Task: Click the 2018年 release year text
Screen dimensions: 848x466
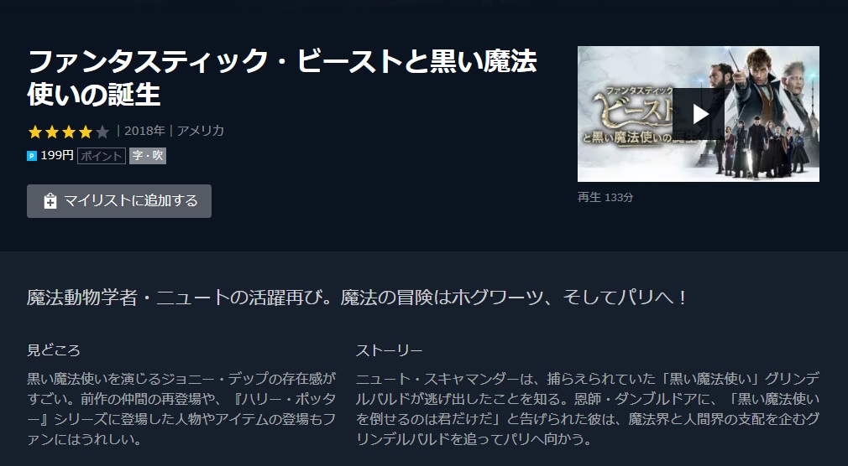Action: [144, 131]
